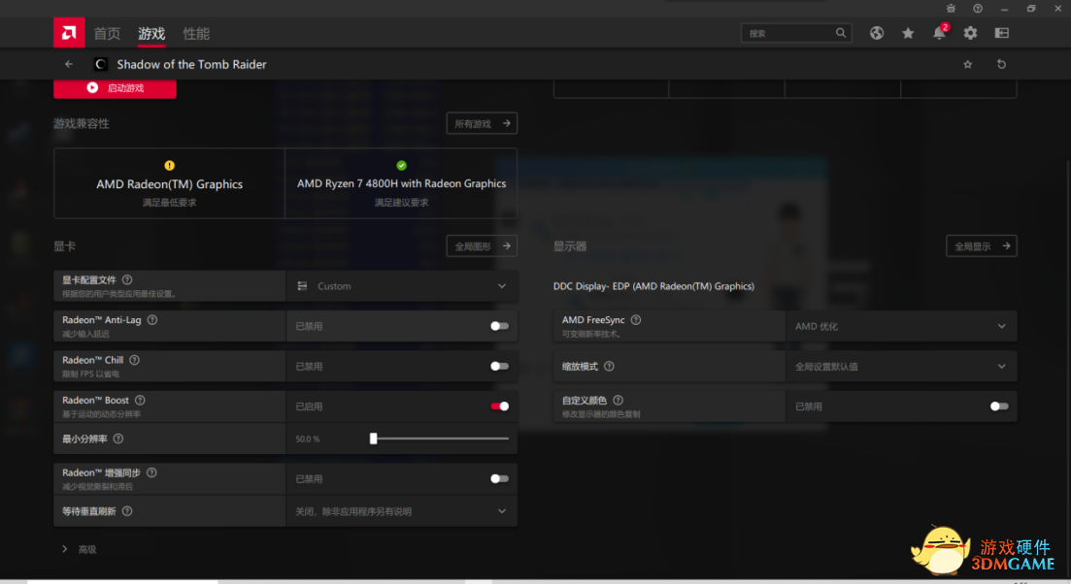This screenshot has width=1071, height=584.
Task: Click help icon next to Radeon Anti-Lag
Action: coord(152,319)
